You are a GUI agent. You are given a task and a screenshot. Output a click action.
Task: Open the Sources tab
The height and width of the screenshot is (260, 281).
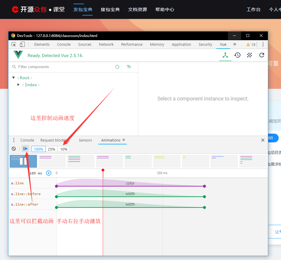[x=85, y=44]
